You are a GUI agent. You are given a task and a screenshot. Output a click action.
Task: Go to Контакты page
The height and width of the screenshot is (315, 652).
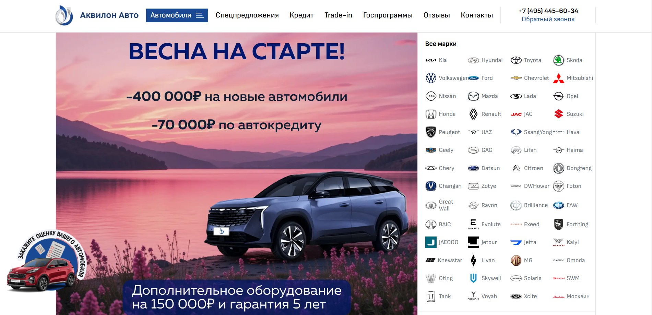(477, 15)
